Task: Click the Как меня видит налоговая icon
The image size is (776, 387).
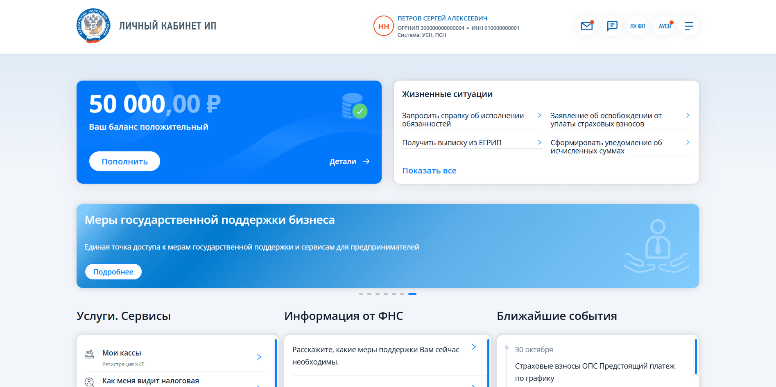Action: (89, 382)
